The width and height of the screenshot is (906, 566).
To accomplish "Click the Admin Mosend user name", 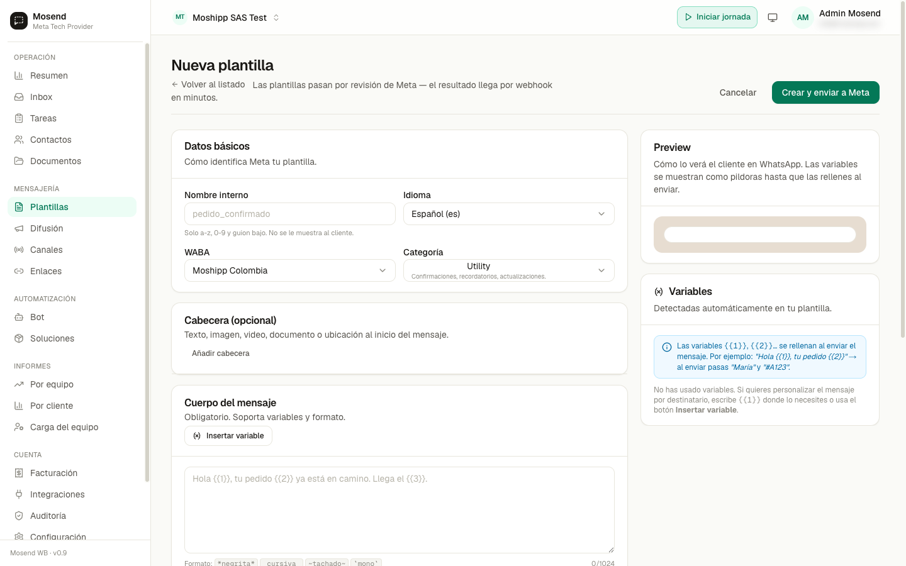I will (x=850, y=13).
